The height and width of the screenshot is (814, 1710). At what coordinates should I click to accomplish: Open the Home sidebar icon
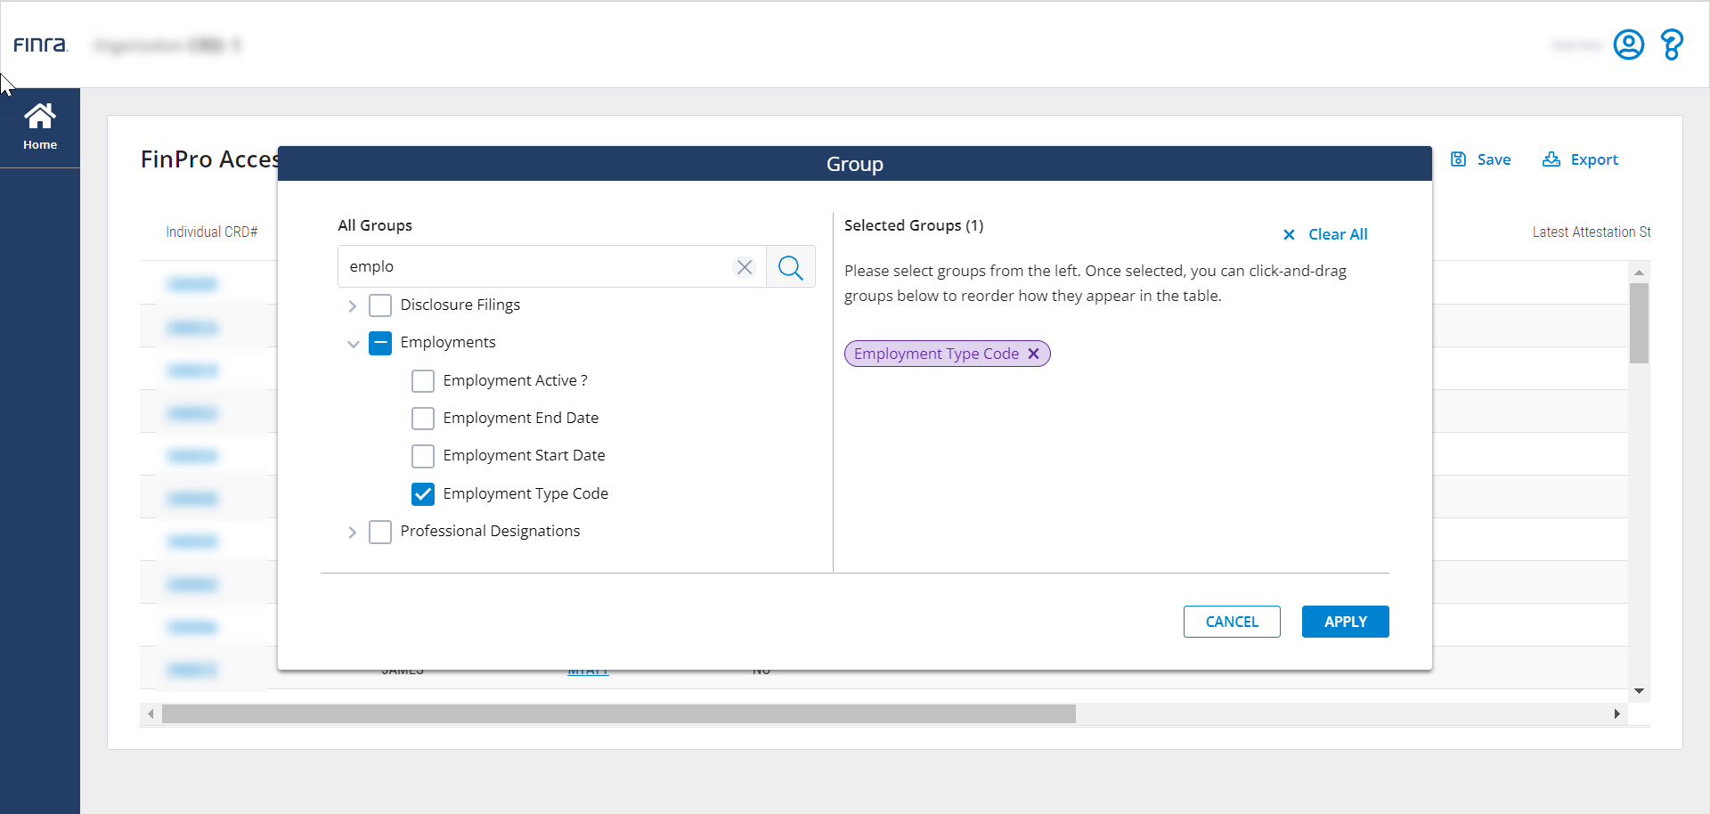[40, 126]
